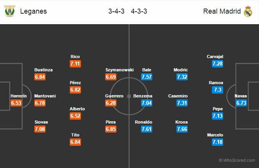Viewport: 259px width, 168px height.
Task: Select player name Mantovani
Action: click(x=45, y=96)
